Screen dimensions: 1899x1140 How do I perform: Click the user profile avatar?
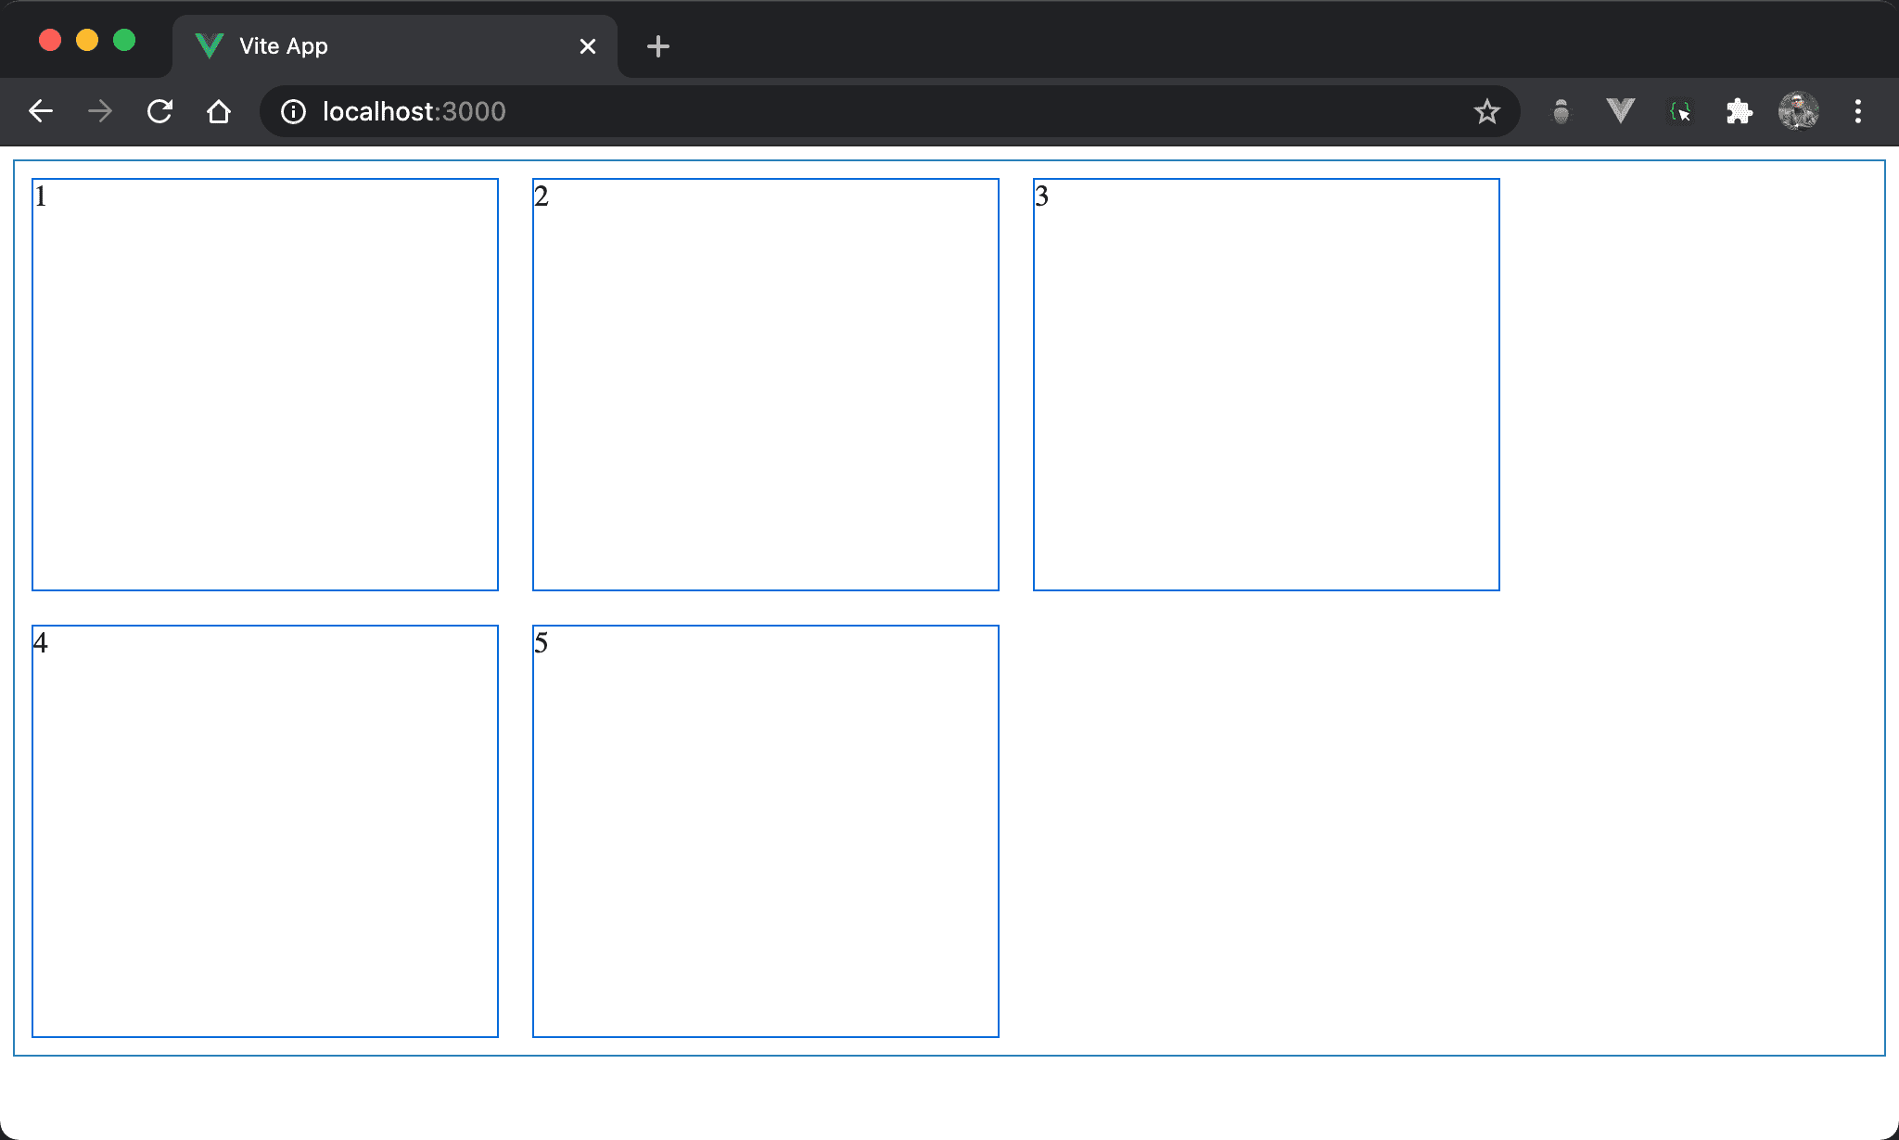[x=1798, y=112]
